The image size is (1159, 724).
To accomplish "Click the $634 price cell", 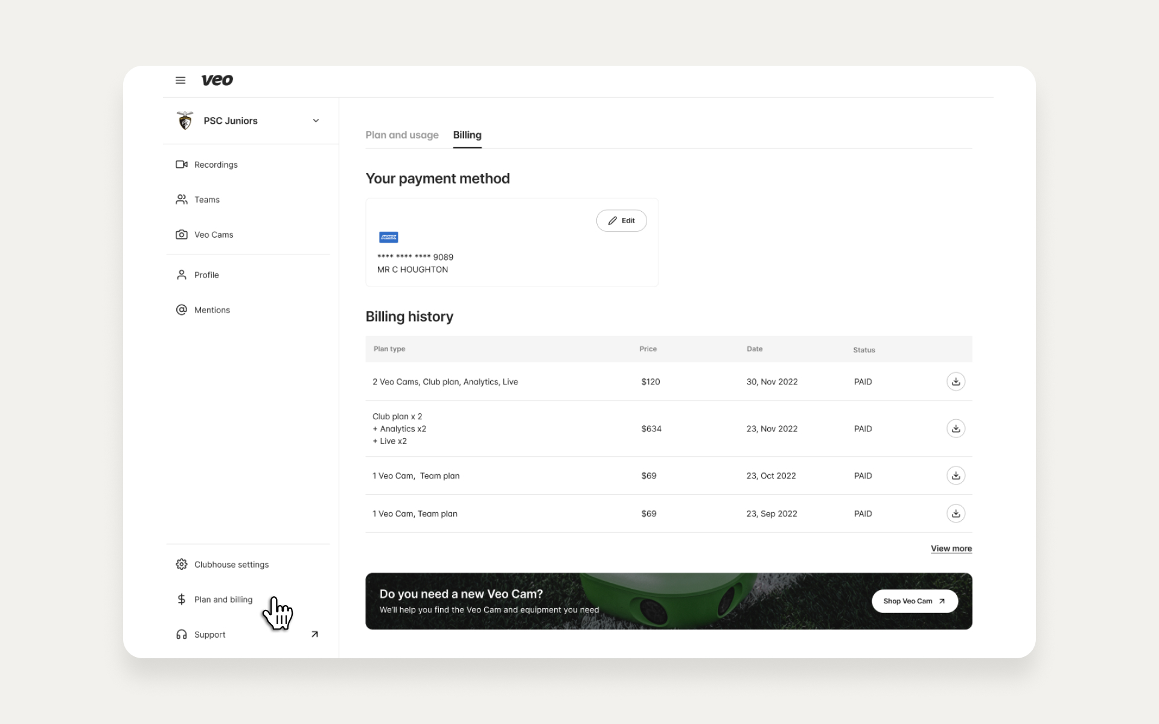I will (651, 429).
